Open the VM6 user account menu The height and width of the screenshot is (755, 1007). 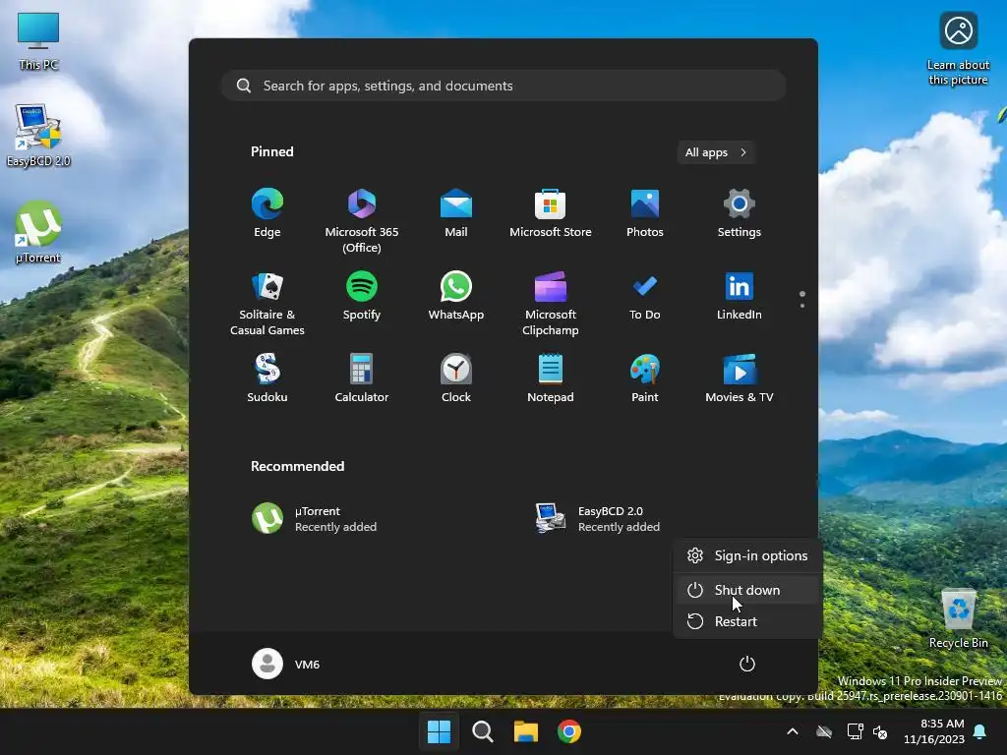286,664
